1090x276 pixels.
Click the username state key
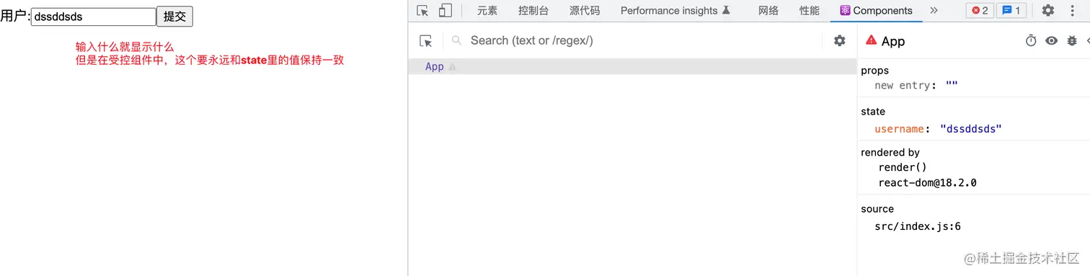point(899,129)
